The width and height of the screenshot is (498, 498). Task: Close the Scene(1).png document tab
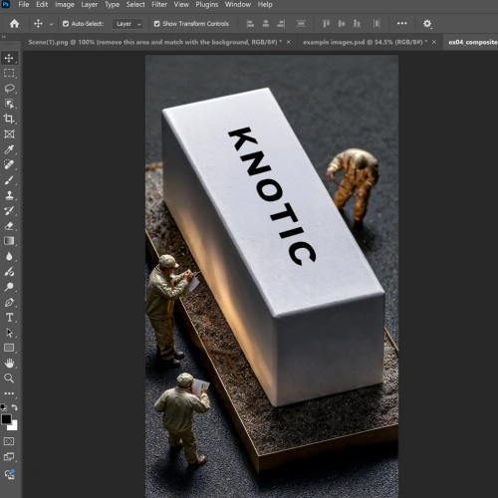(x=289, y=42)
